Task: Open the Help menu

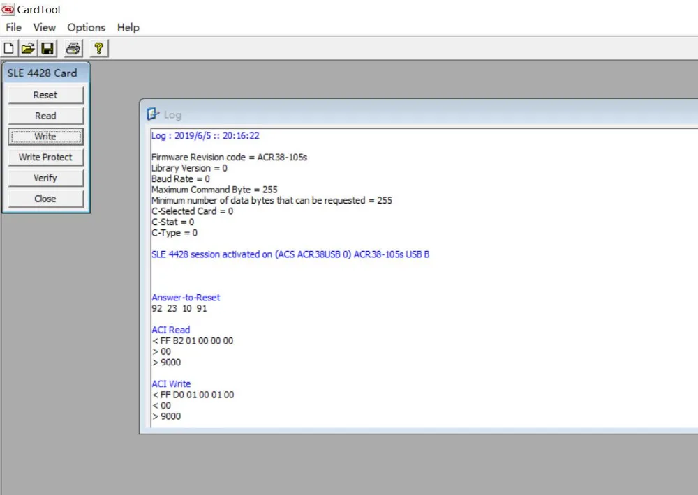Action: [128, 28]
